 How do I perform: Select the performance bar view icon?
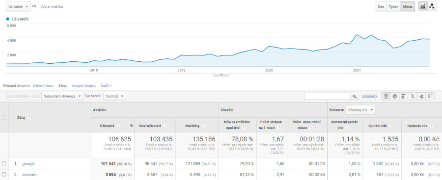(403, 96)
